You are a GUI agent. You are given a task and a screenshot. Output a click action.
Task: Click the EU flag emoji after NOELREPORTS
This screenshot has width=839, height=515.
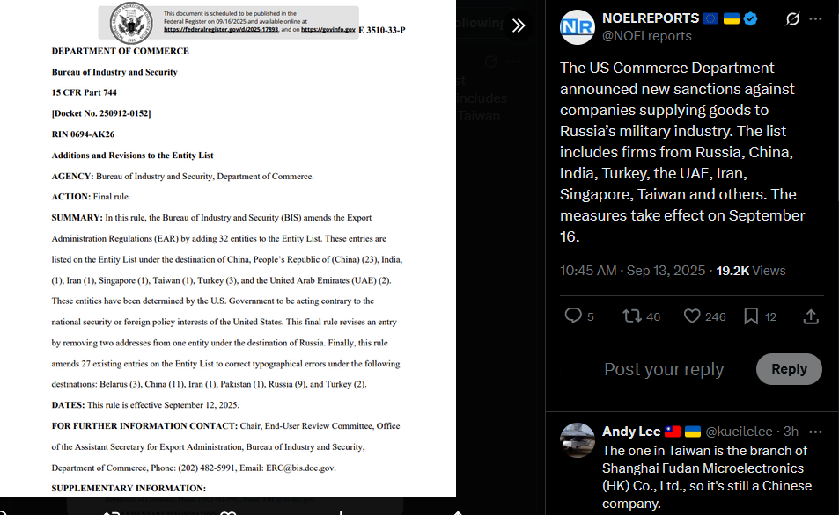click(x=710, y=18)
